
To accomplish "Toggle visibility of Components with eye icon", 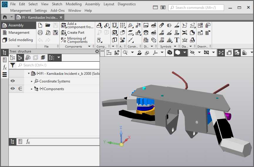I will click(13, 89).
